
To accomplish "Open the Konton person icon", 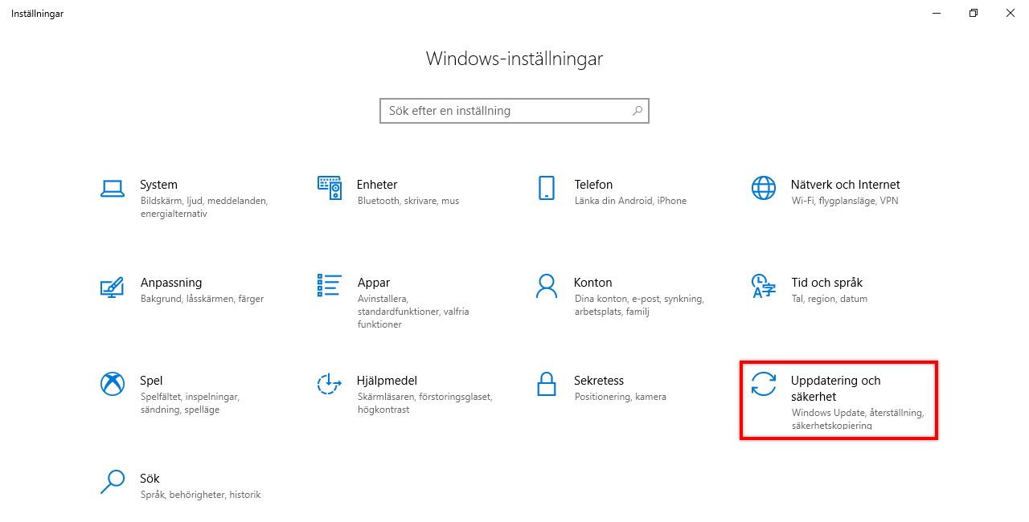I will (x=547, y=285).
